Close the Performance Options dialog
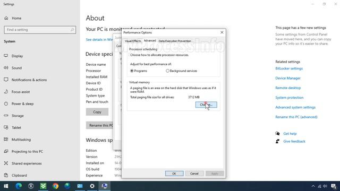Screen dimensions: 340x191 click(x=222, y=32)
